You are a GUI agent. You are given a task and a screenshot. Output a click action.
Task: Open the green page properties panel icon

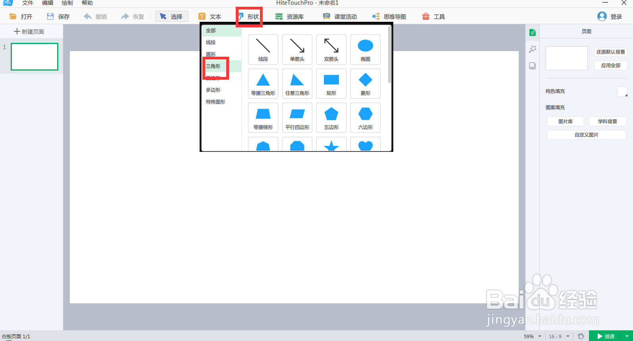click(533, 33)
